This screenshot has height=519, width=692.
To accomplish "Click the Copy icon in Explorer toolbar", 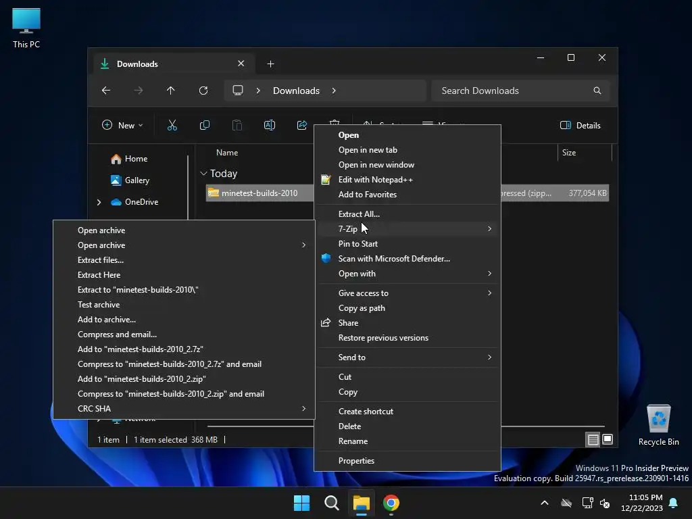I will 205,125.
